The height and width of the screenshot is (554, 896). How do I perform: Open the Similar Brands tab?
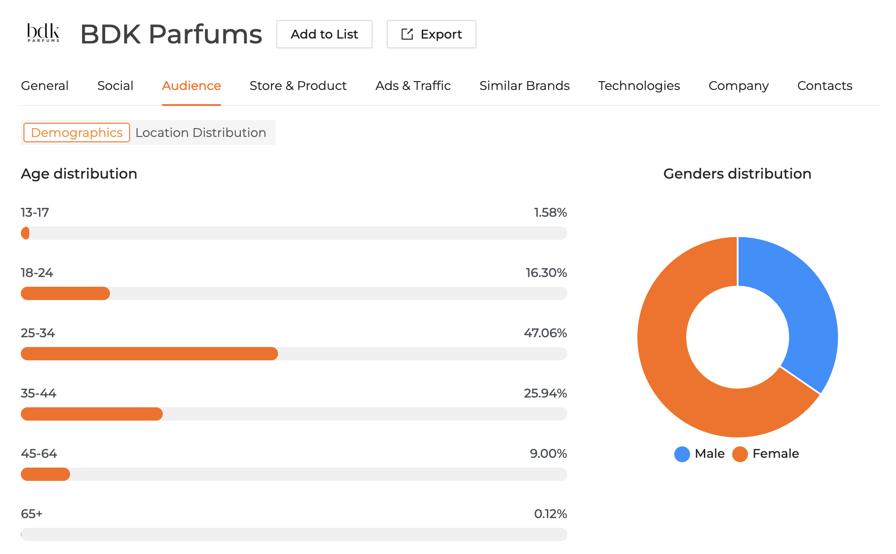point(524,86)
